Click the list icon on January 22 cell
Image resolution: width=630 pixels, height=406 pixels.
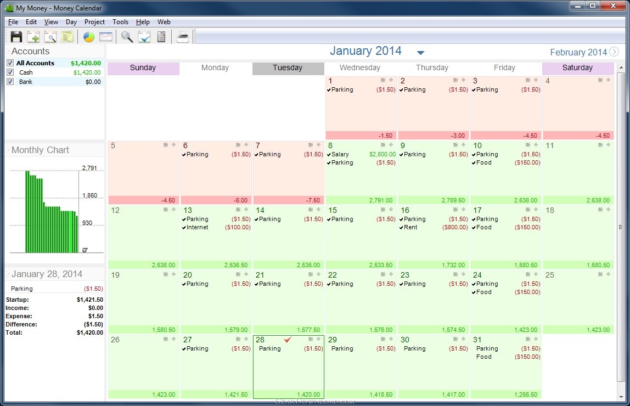pos(383,274)
